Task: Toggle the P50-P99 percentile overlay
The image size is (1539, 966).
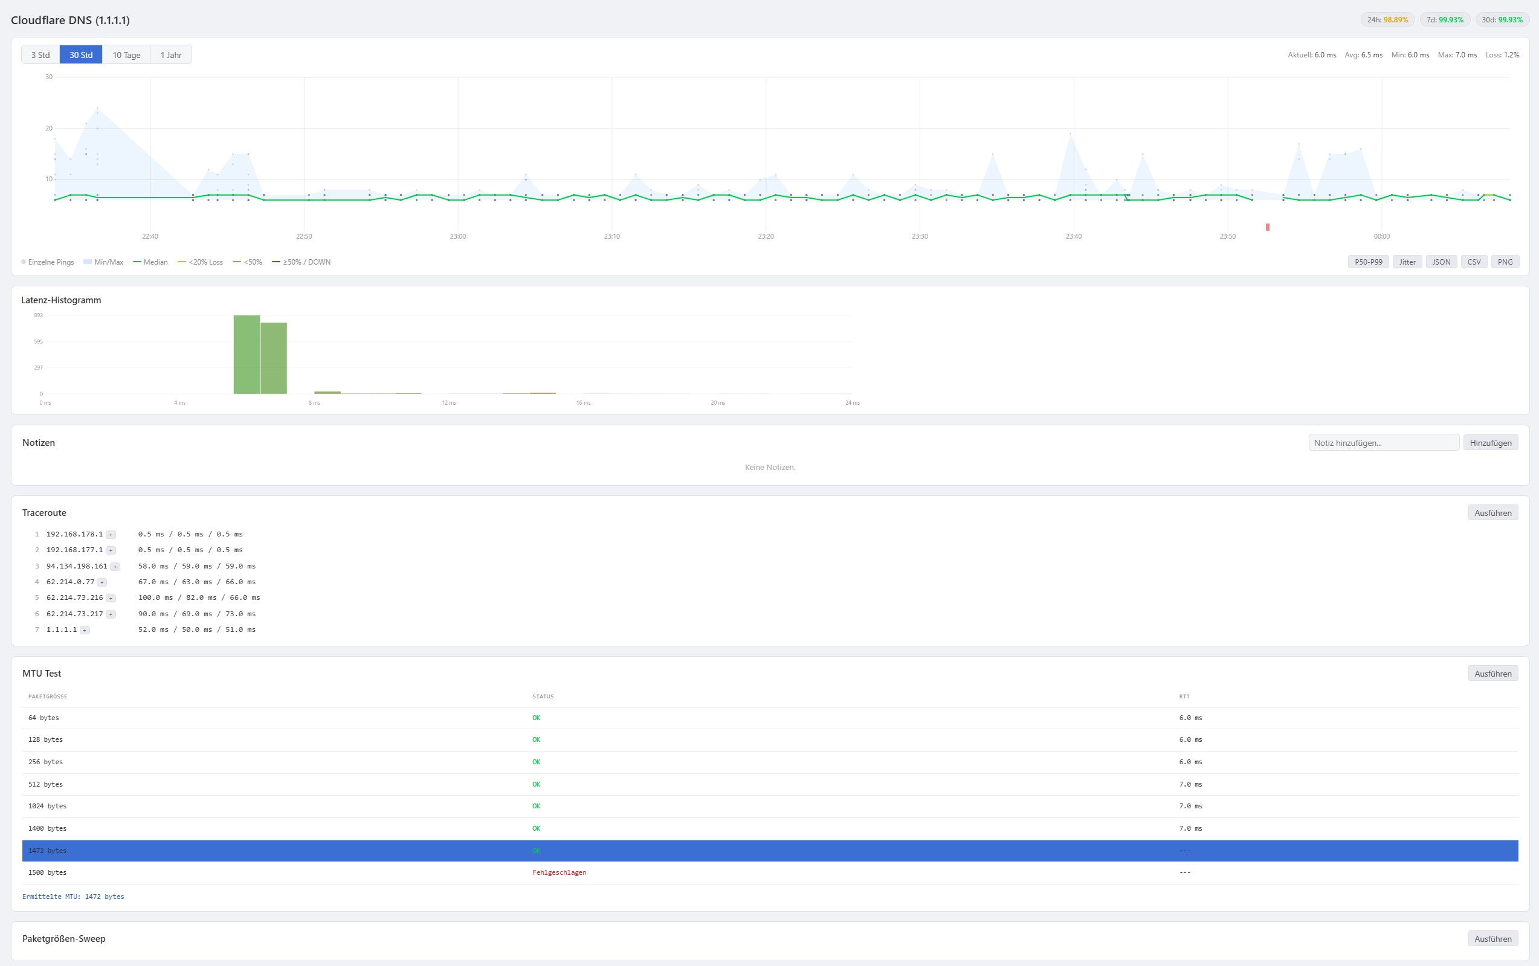Action: click(1368, 262)
